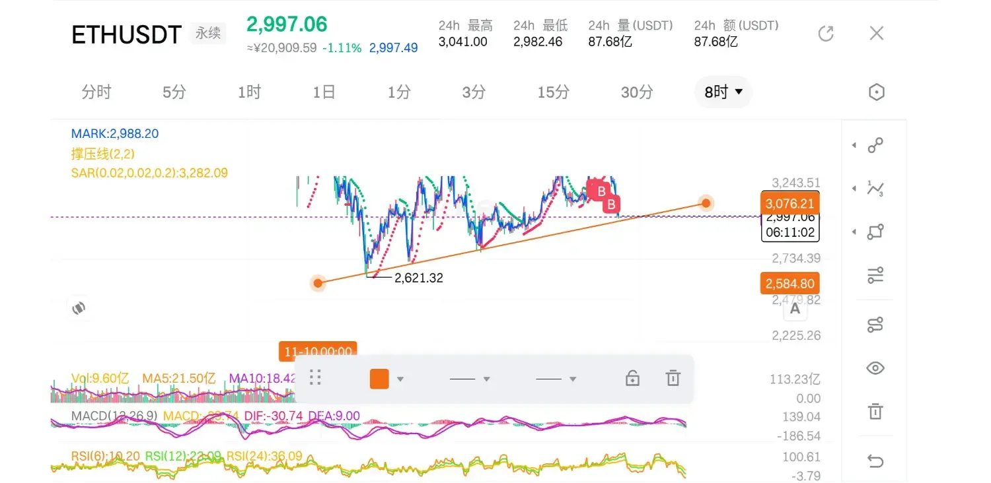
Task: Click the DIF:-30.74 value
Action: pos(274,416)
